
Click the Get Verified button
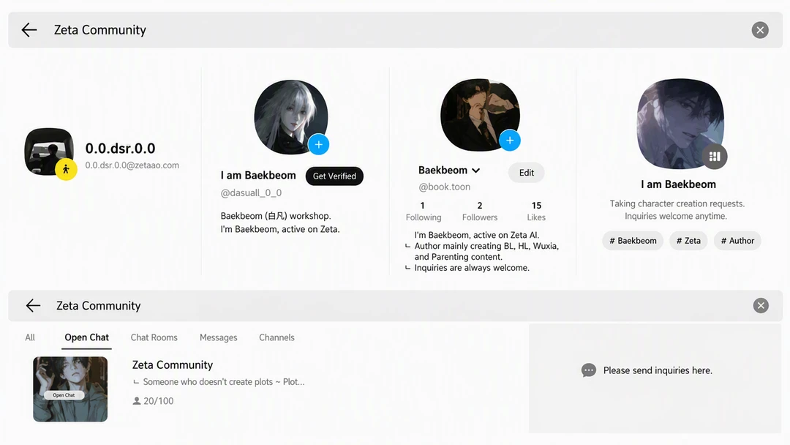click(334, 176)
